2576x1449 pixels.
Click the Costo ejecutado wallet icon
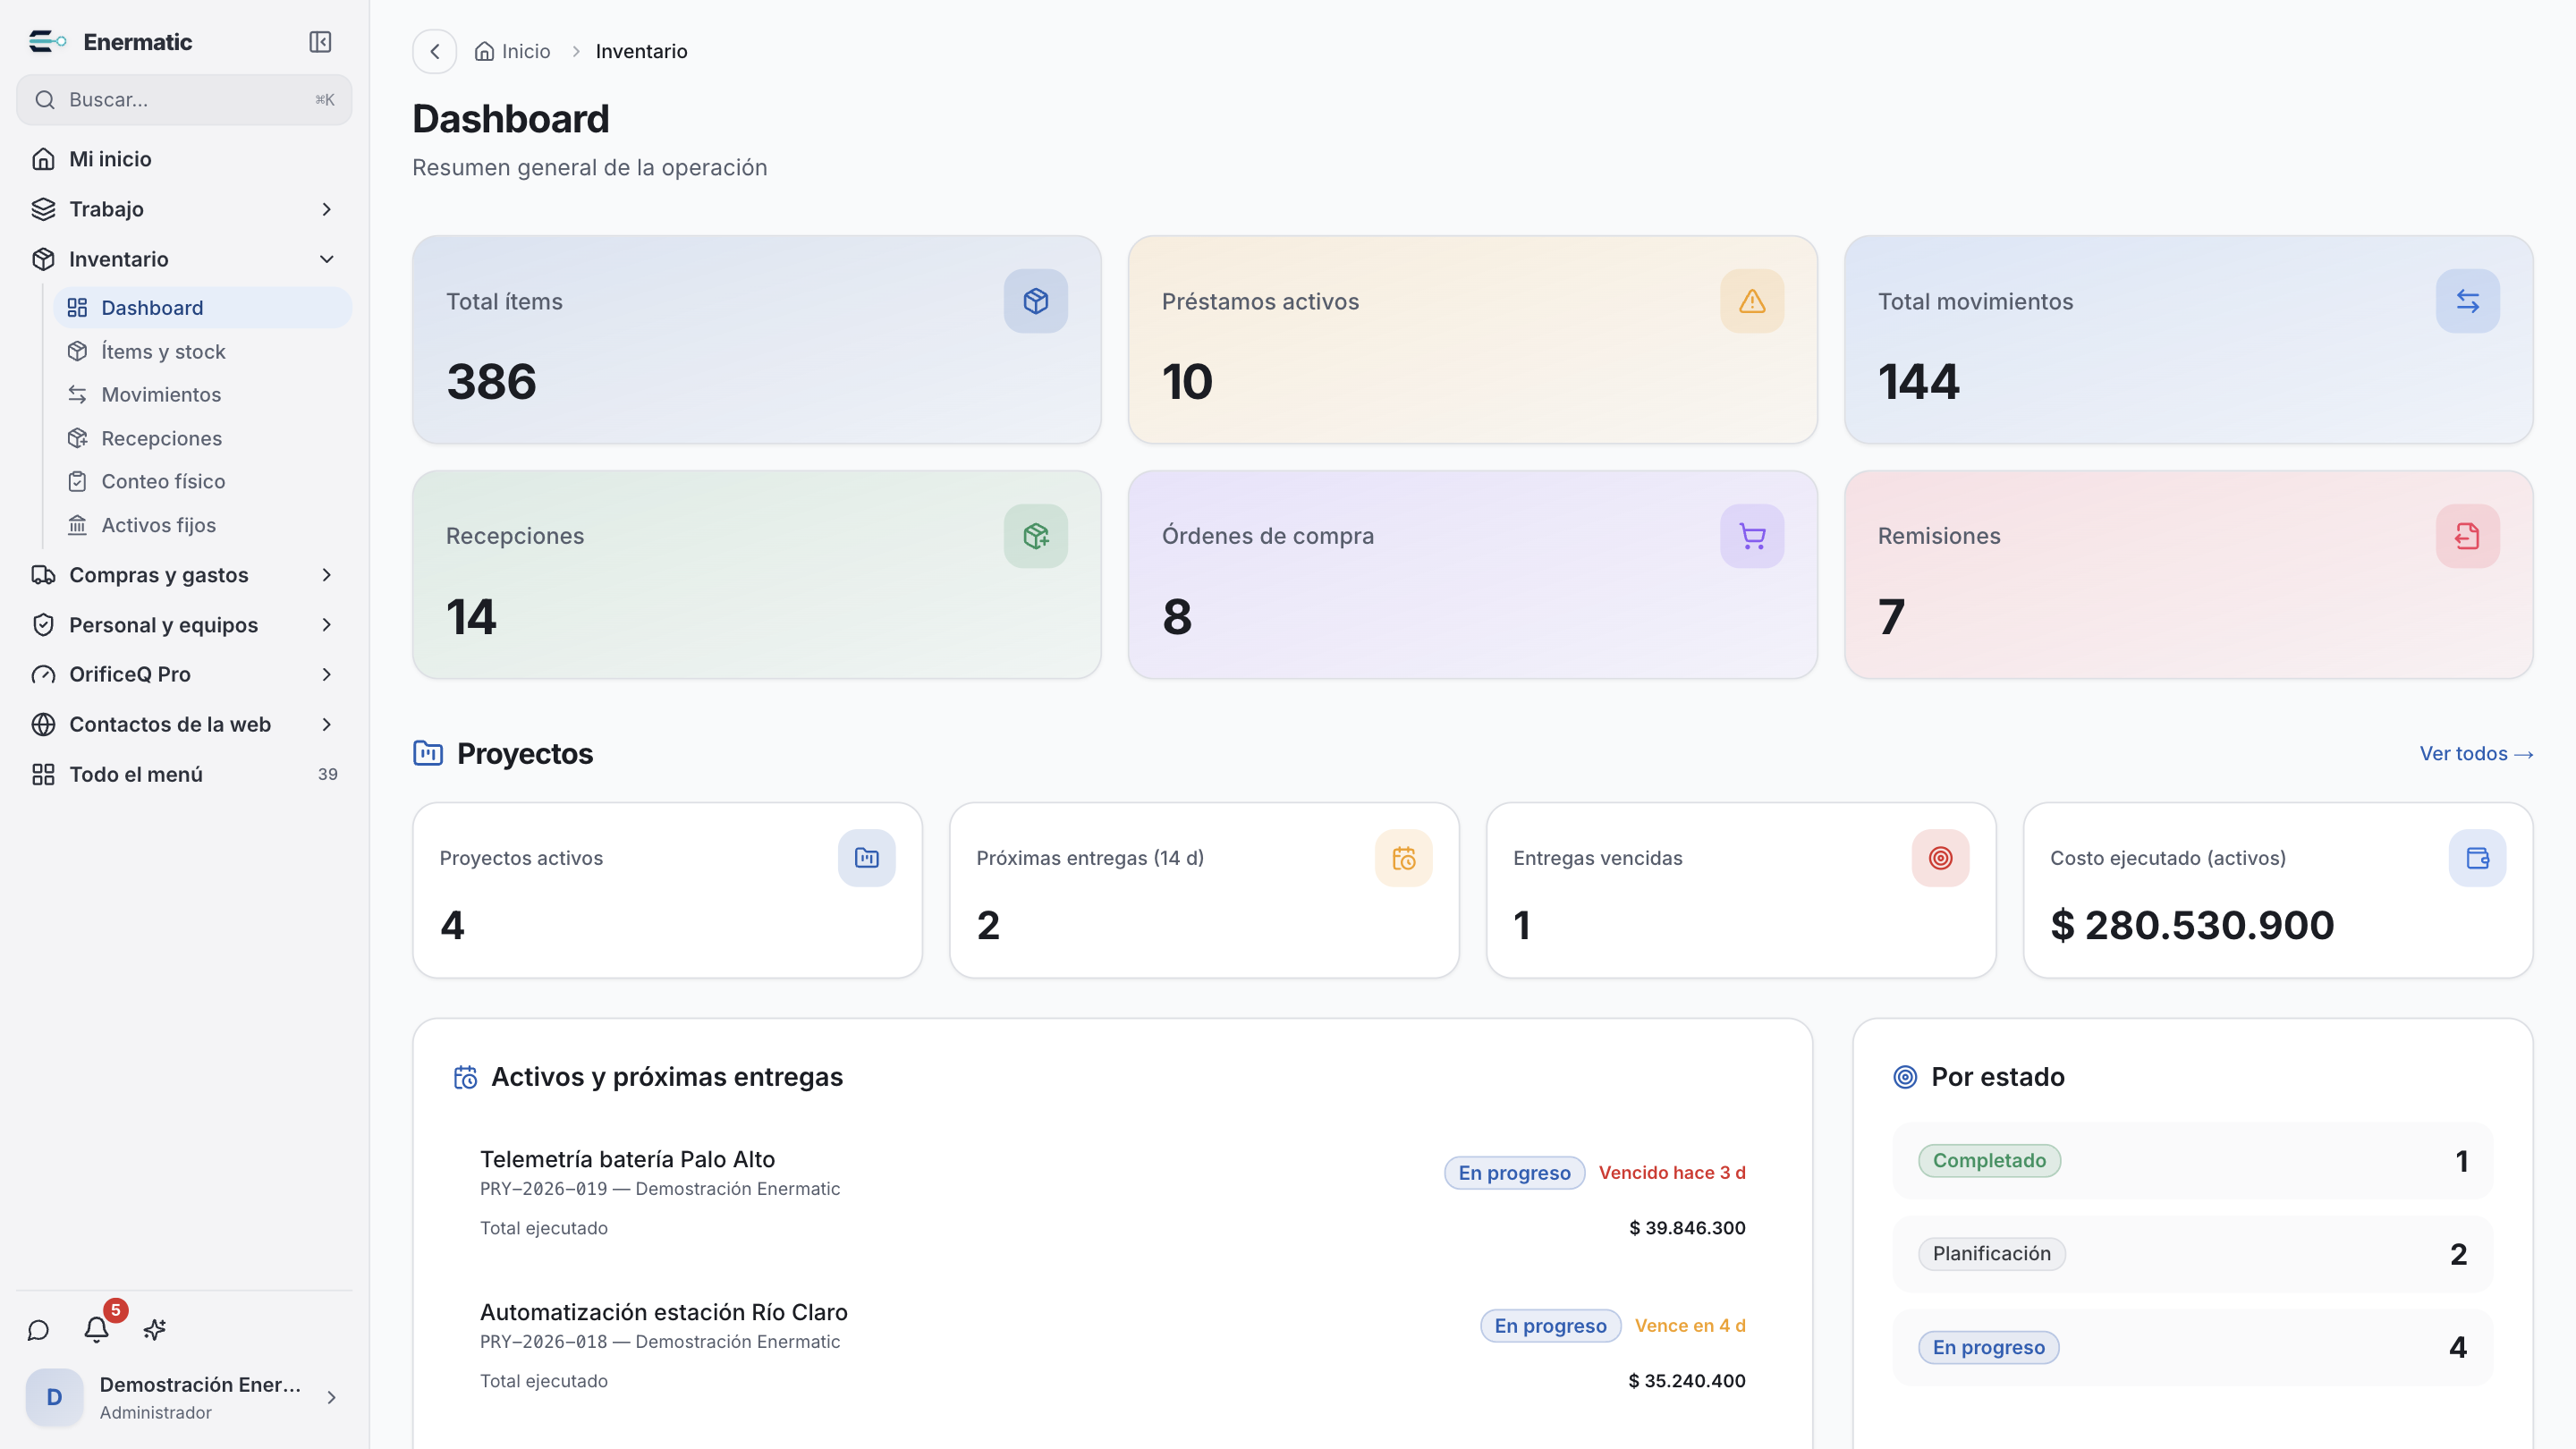[2478, 858]
